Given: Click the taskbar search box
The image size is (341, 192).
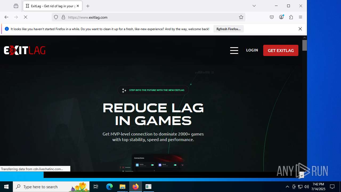Looking at the screenshot, I should coord(51,187).
